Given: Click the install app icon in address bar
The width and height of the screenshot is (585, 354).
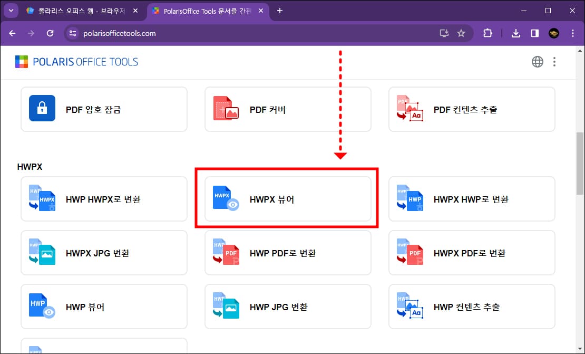Looking at the screenshot, I should pyautogui.click(x=444, y=33).
